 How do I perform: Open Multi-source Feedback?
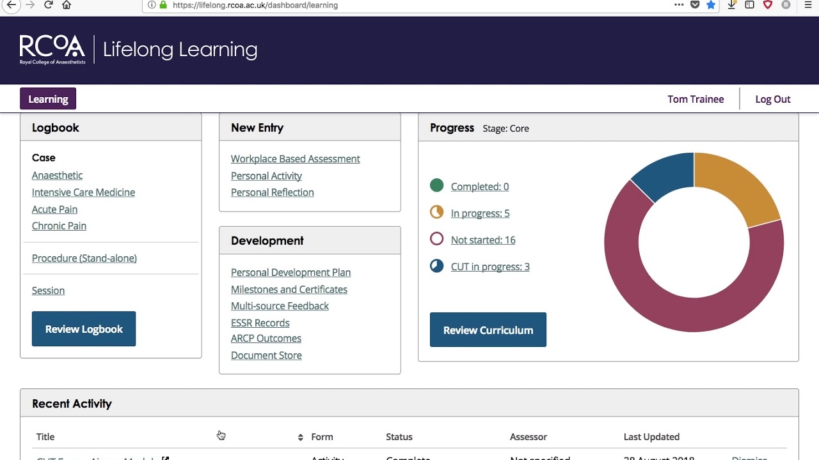pos(280,306)
